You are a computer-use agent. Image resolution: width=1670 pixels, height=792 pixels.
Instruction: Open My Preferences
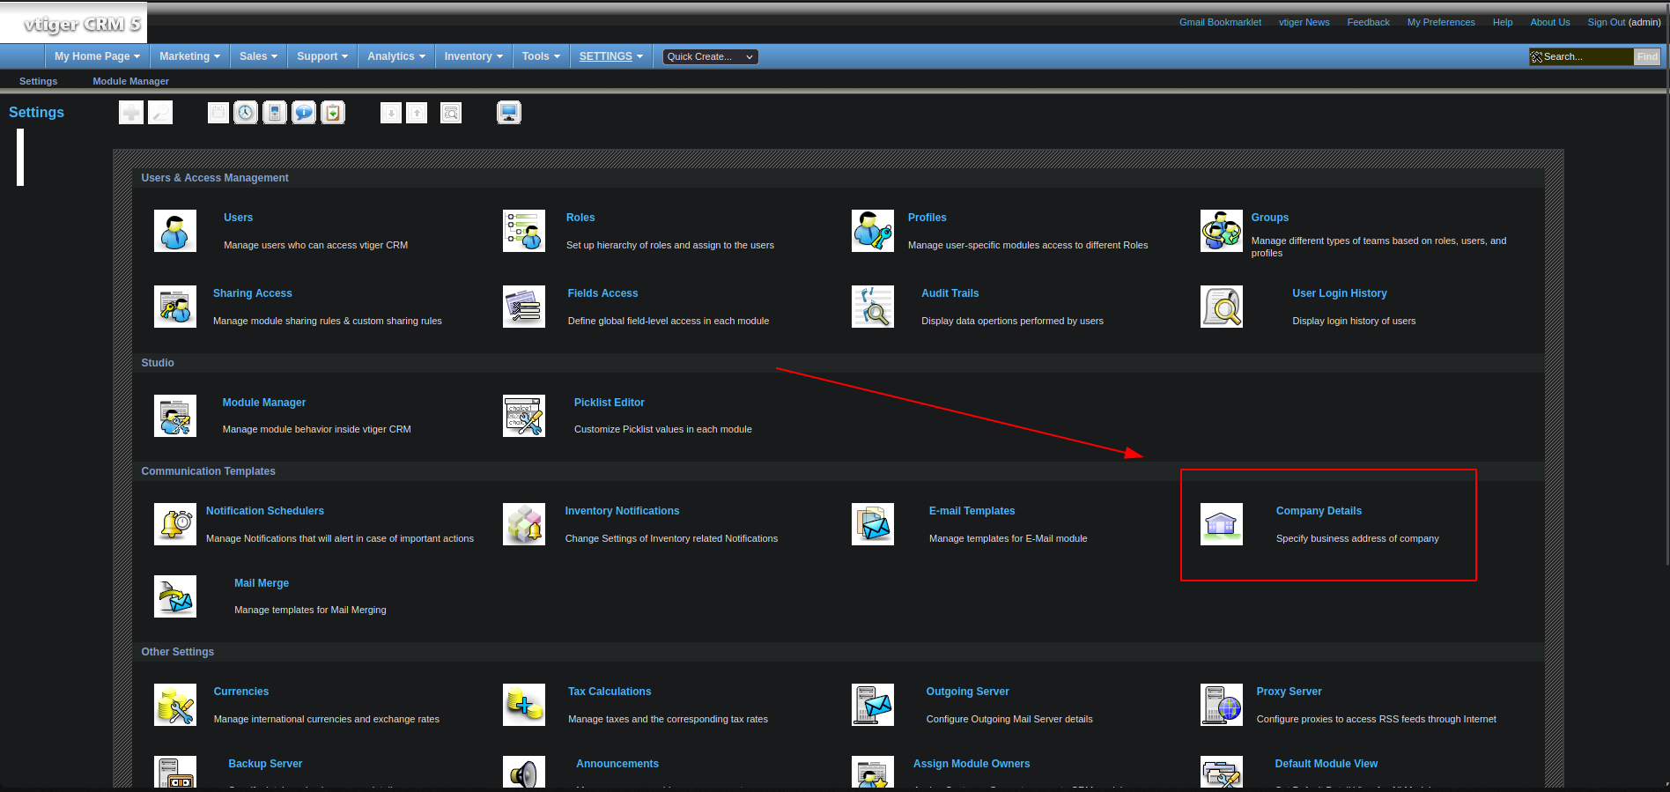click(1441, 22)
